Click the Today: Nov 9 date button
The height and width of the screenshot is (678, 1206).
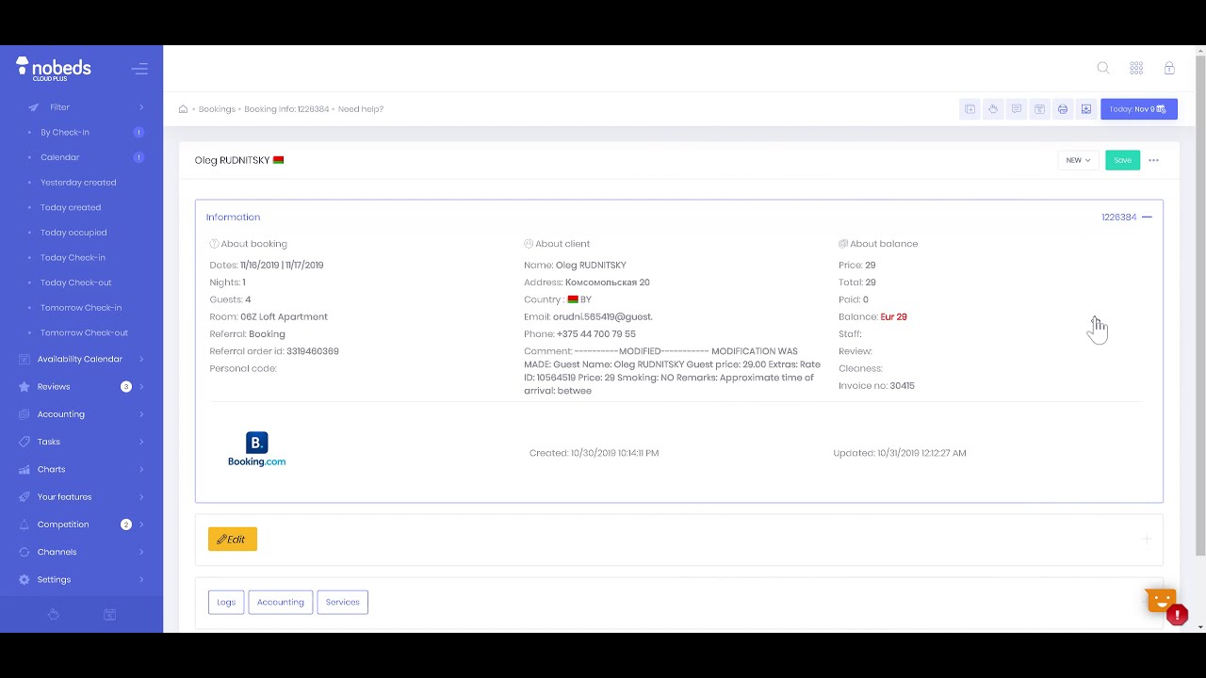click(1139, 109)
